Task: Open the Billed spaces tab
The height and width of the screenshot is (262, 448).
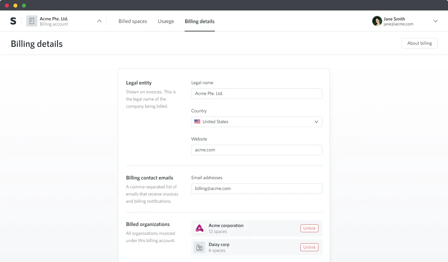Action: point(133,21)
